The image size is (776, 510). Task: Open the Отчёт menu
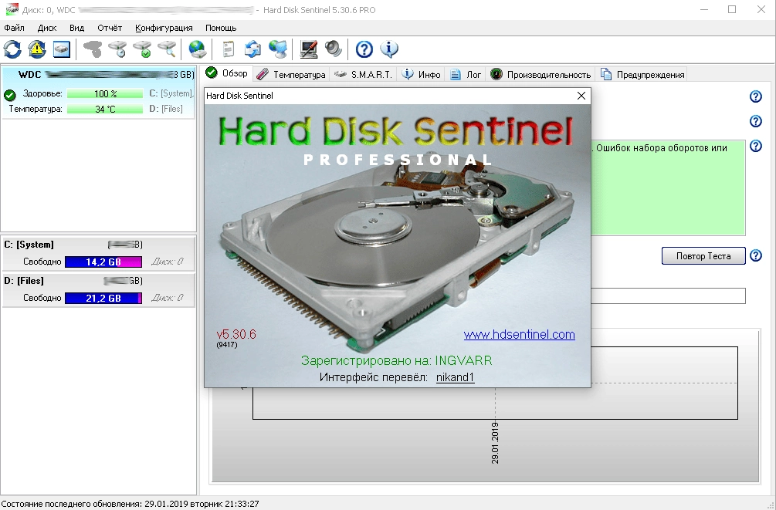point(110,28)
